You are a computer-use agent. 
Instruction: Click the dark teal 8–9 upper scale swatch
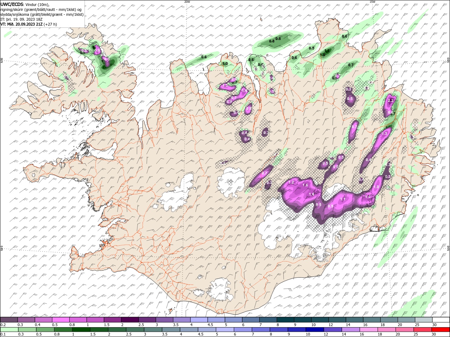(285, 320)
